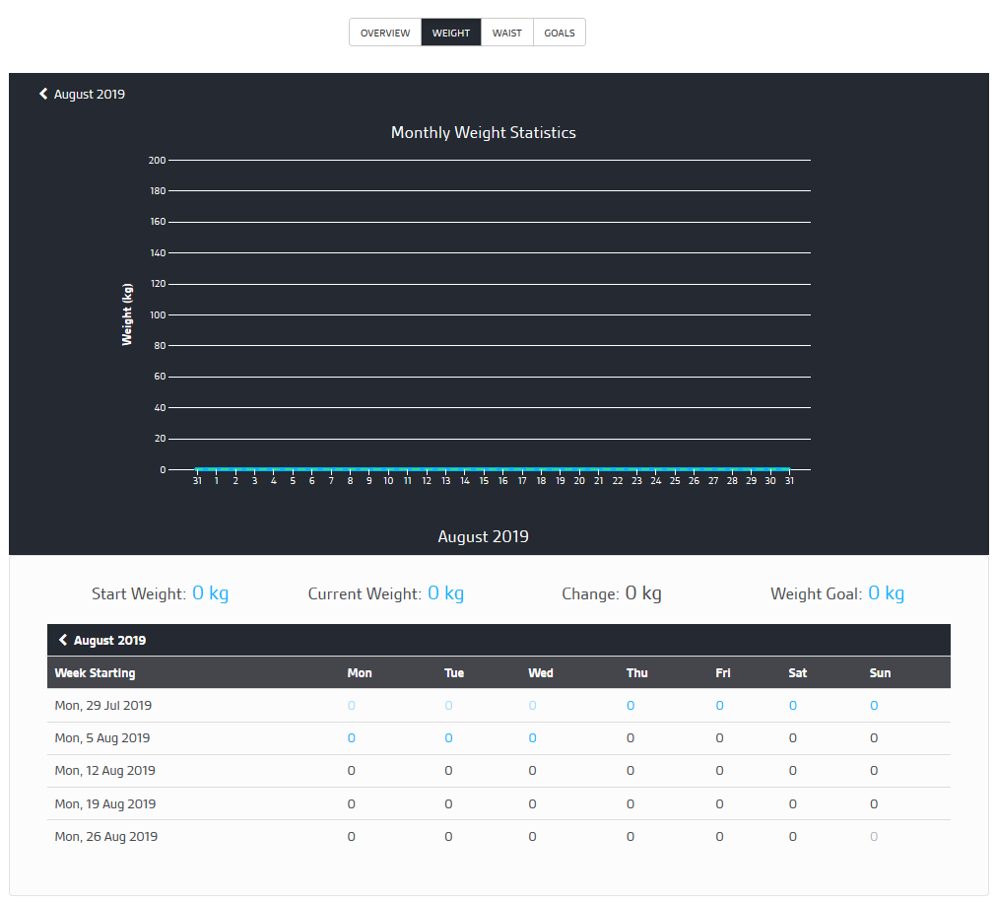Image resolution: width=996 pixels, height=903 pixels.
Task: Click the Thu column header
Action: pyautogui.click(x=637, y=673)
